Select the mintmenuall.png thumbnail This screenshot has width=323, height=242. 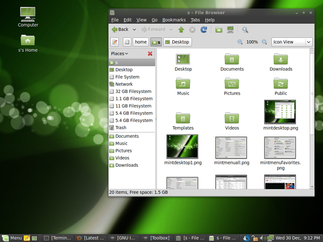pyautogui.click(x=231, y=147)
